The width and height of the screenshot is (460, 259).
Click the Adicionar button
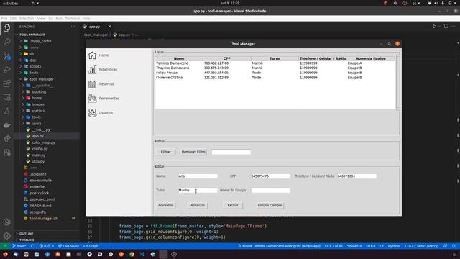pyautogui.click(x=165, y=205)
